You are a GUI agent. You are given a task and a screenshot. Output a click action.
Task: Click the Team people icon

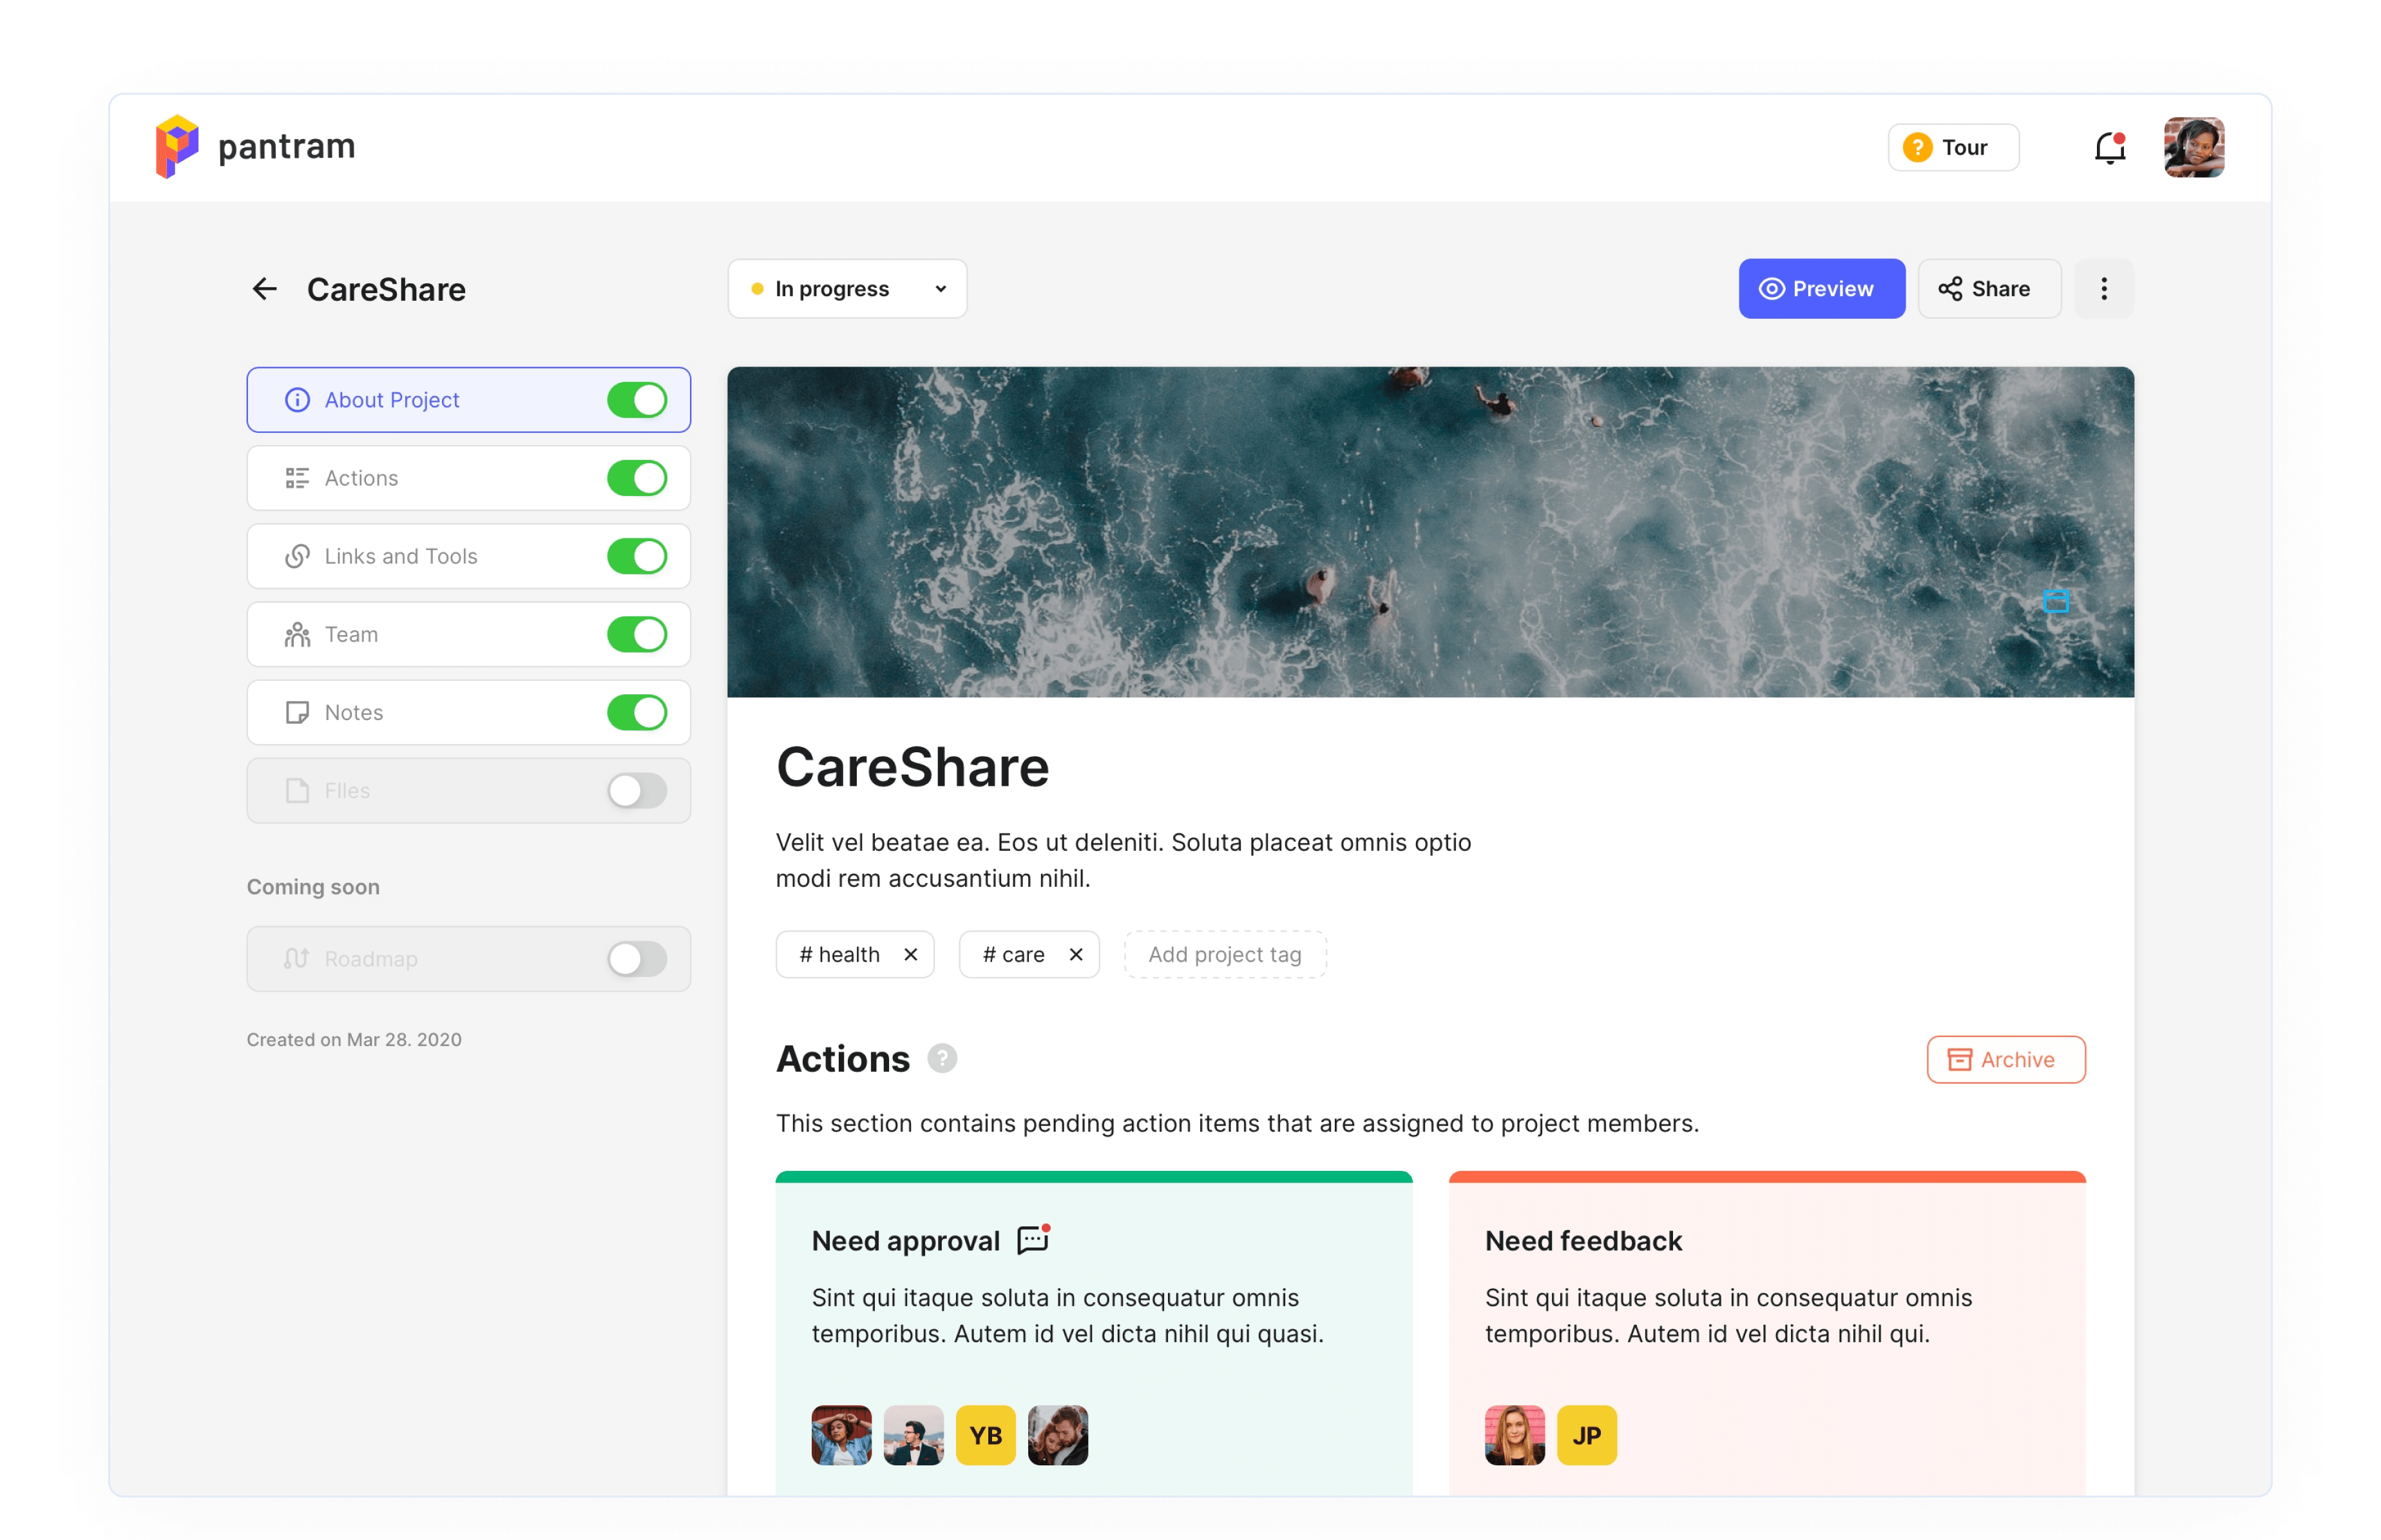point(297,634)
